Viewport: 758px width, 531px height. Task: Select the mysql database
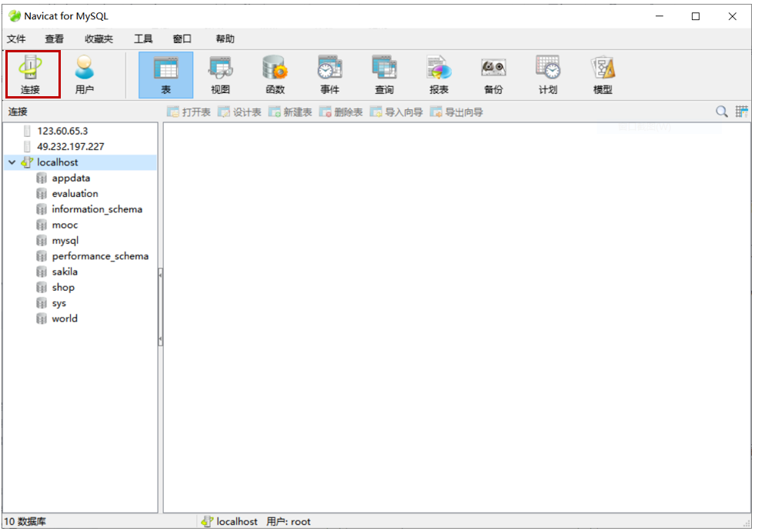pos(65,240)
